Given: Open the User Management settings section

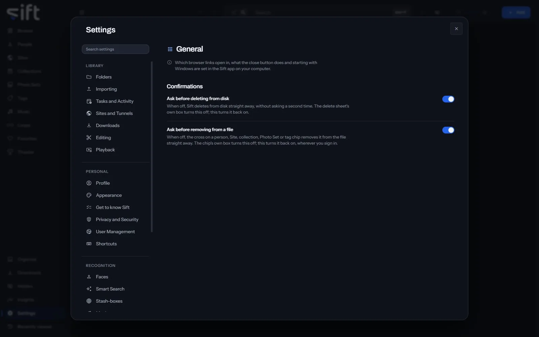Looking at the screenshot, I should pos(115,232).
